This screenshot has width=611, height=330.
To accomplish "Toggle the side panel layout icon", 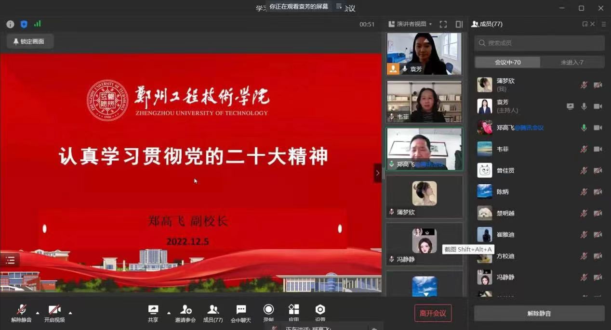I will [x=459, y=24].
